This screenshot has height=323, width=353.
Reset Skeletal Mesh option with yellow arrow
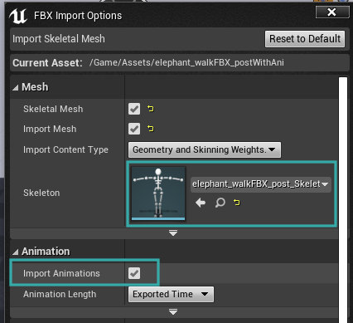click(151, 109)
